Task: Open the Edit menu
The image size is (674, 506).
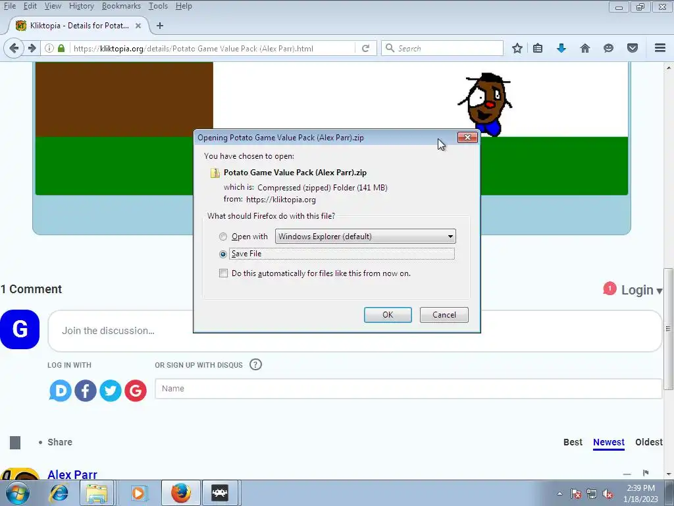Action: [30, 6]
